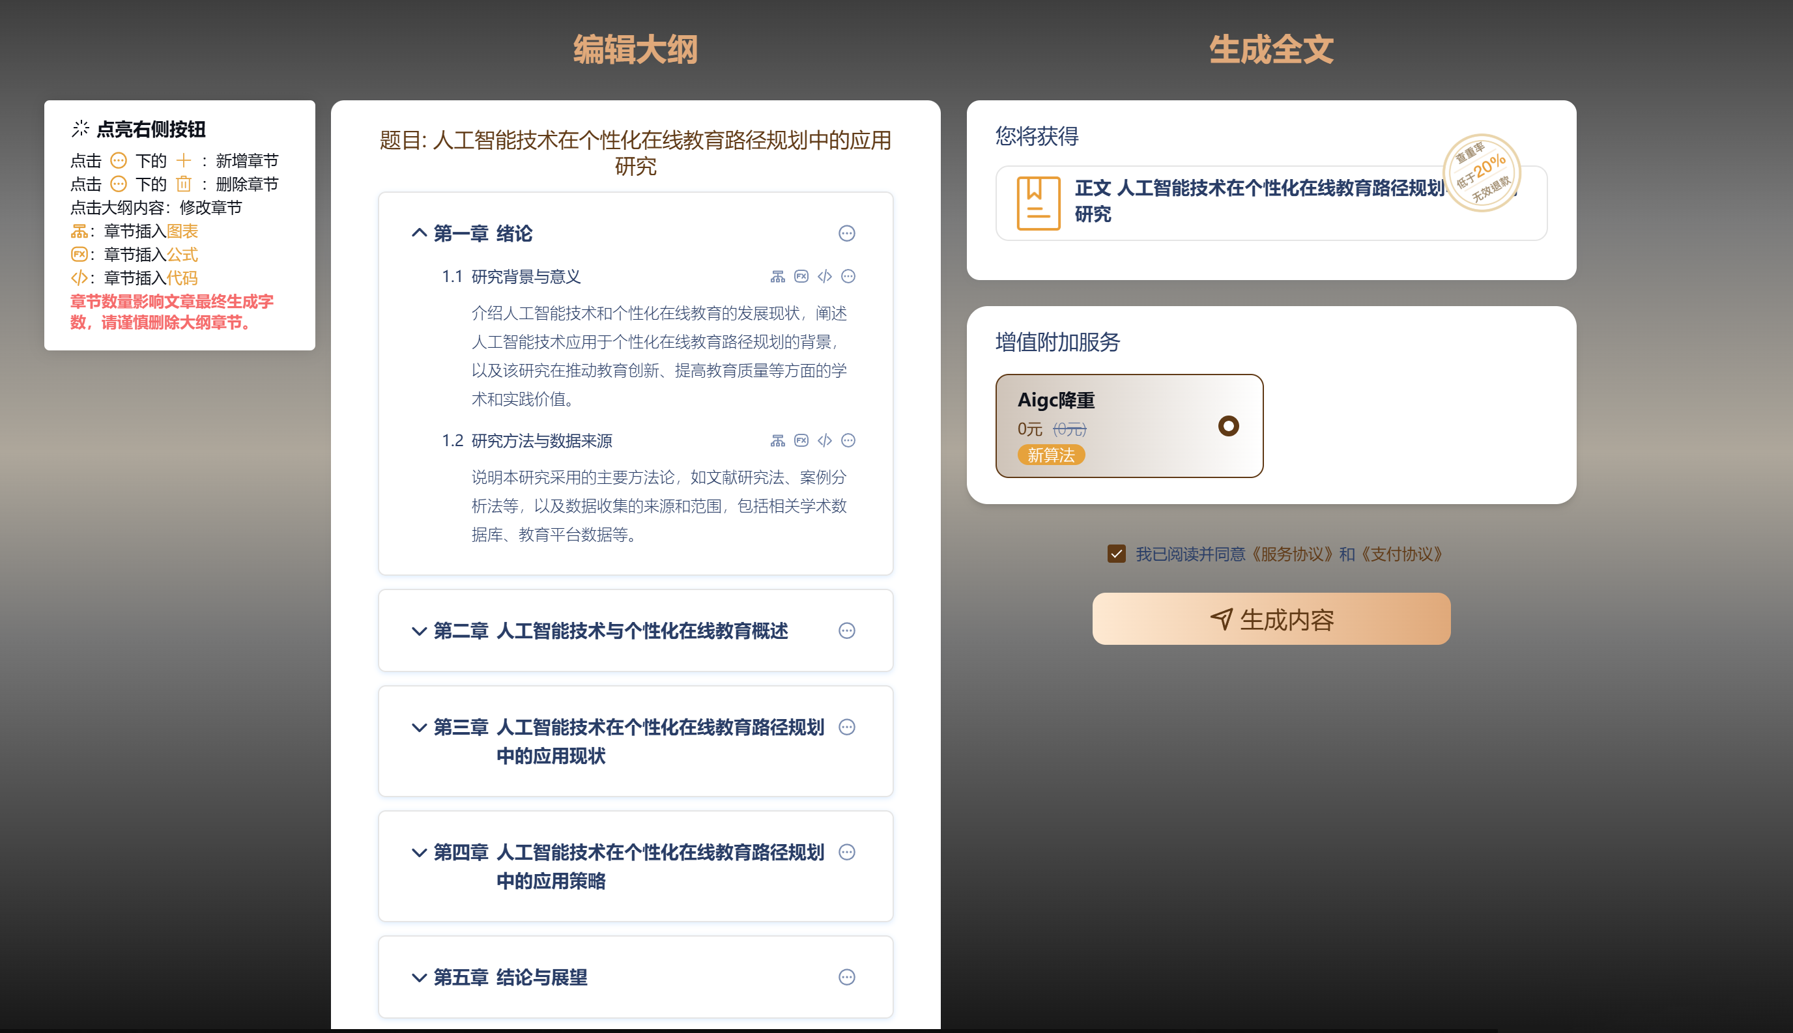This screenshot has height=1033, width=1793.
Task: Insert code icon for section 1.2
Action: (x=824, y=440)
